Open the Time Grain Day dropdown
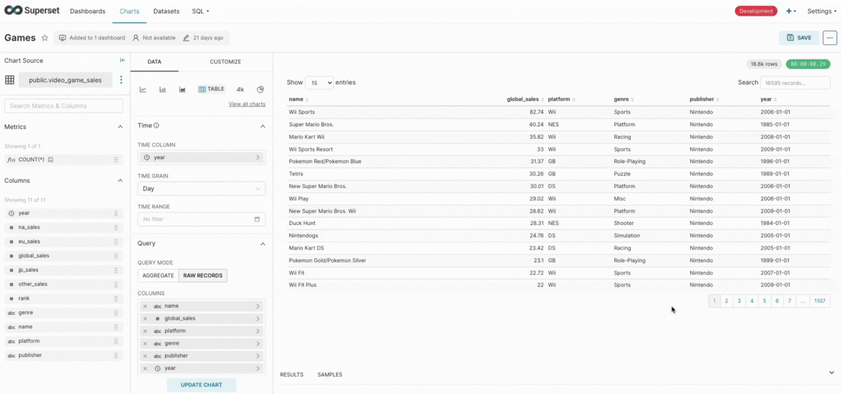This screenshot has height=394, width=841. click(201, 189)
